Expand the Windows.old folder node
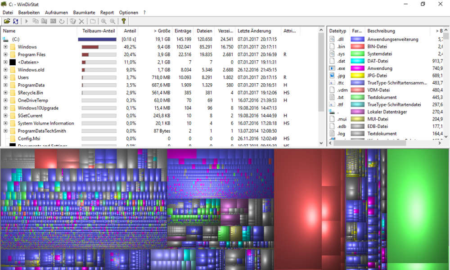This screenshot has height=270, width=450. [x=5, y=70]
